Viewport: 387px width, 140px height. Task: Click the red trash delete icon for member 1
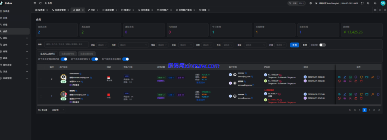[361, 98]
